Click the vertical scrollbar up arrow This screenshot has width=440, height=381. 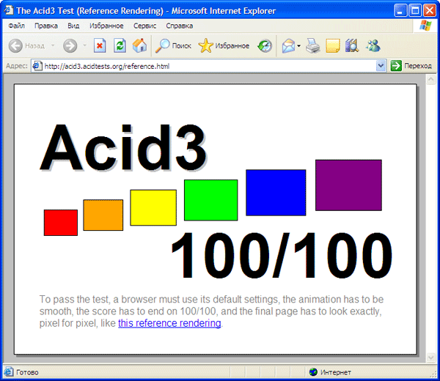point(430,79)
